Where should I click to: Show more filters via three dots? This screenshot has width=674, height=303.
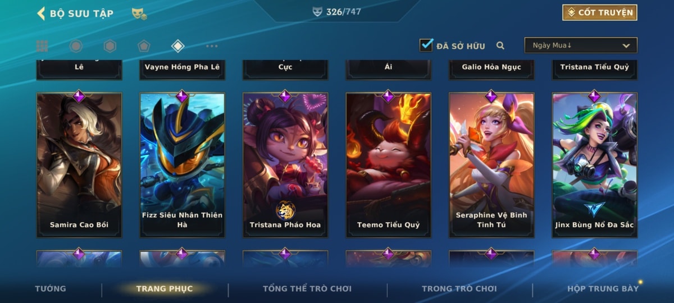pos(212,46)
